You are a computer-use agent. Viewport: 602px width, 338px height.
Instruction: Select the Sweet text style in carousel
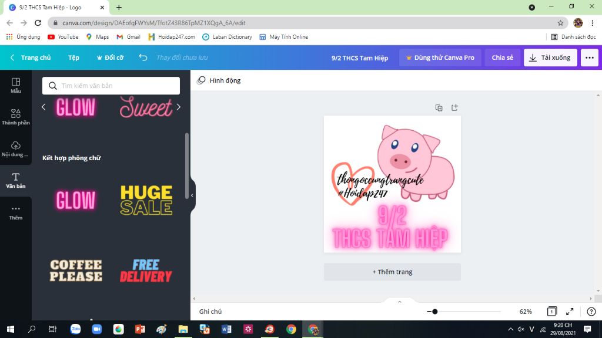(x=146, y=107)
